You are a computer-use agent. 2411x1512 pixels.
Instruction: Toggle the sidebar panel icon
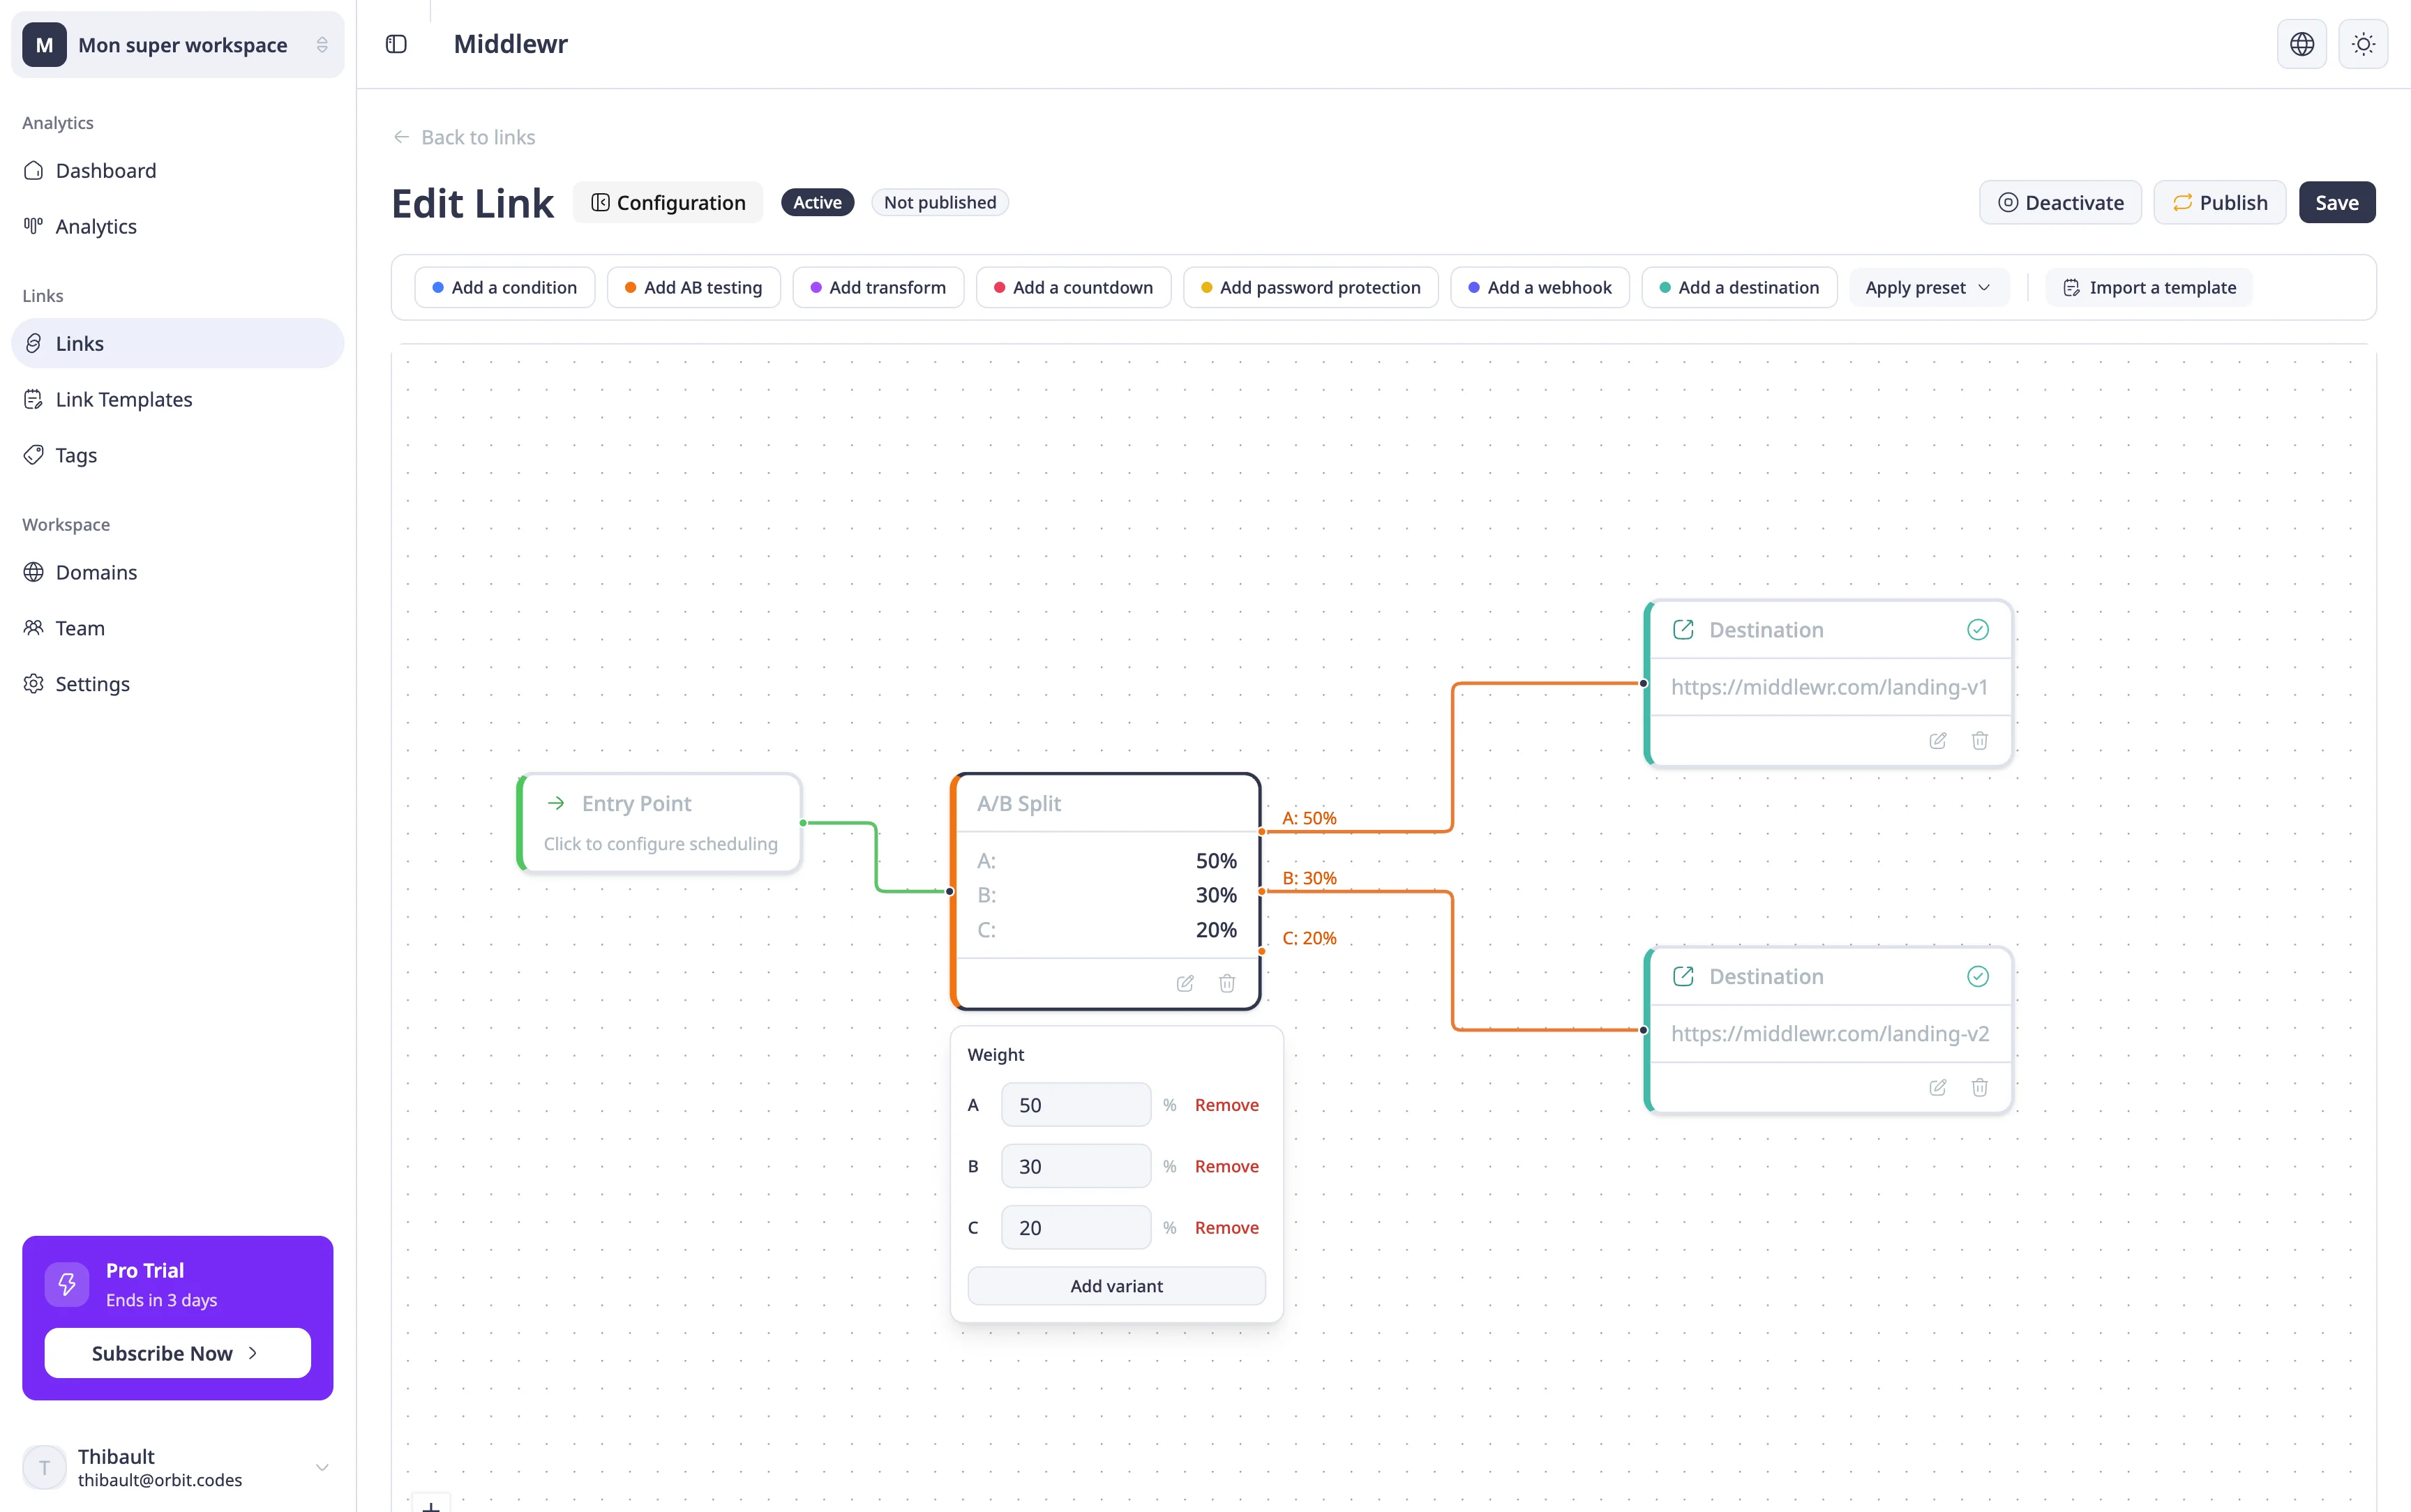(x=396, y=44)
